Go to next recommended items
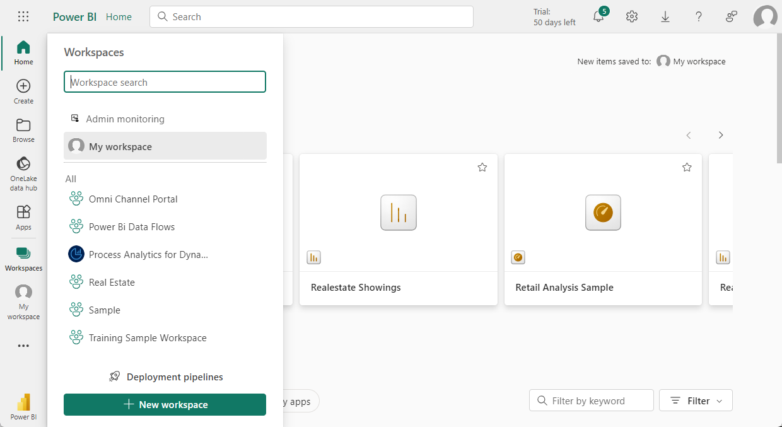The width and height of the screenshot is (782, 427). [x=721, y=135]
